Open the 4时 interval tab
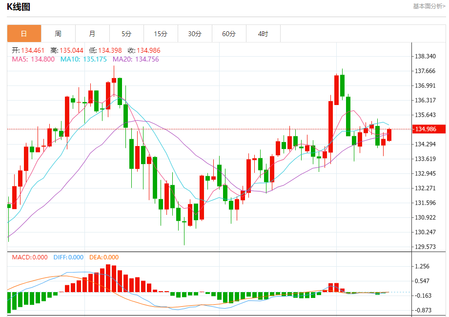Viewport: 449px width, 317px height. [263, 34]
